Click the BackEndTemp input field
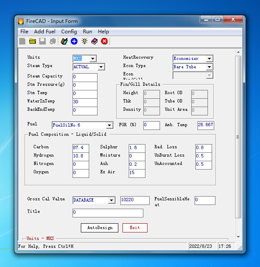Viewport: 260px width, 267px height. [x=85, y=111]
